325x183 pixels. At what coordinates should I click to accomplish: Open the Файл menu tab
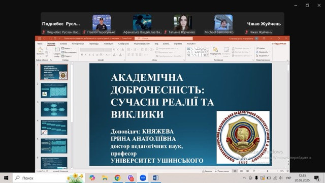click(x=40, y=44)
